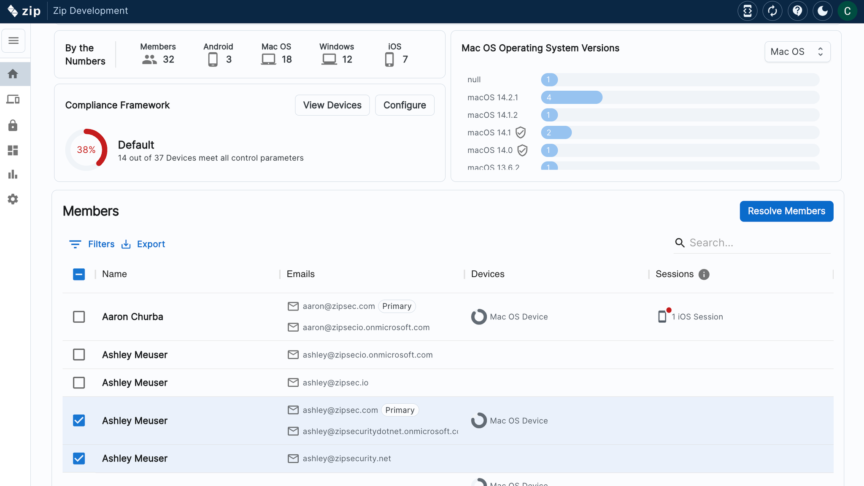Open the bar chart Reports icon
864x486 pixels.
tap(13, 174)
